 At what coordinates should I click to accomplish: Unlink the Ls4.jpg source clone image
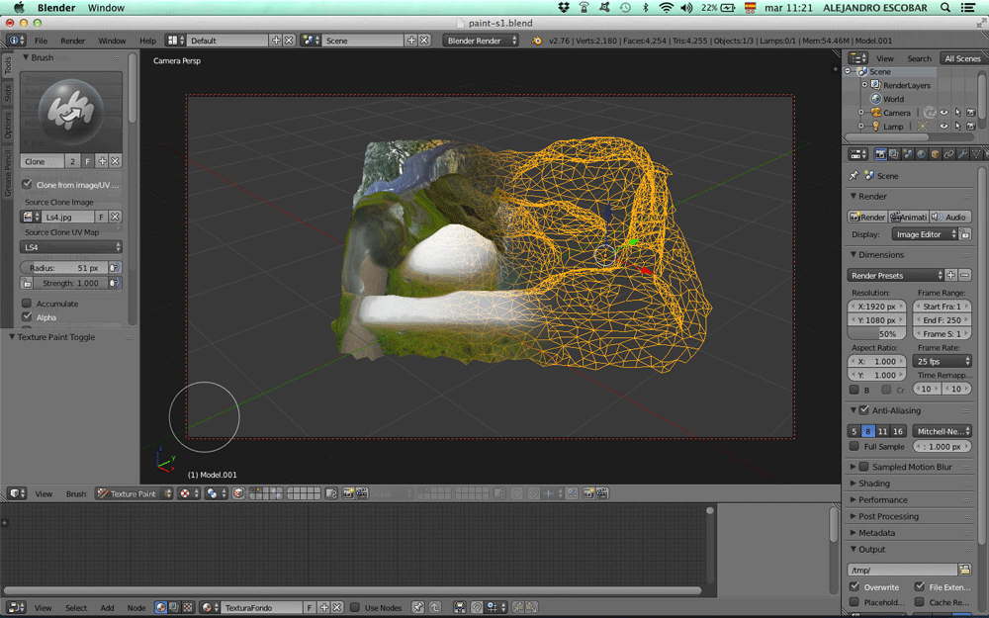[115, 217]
